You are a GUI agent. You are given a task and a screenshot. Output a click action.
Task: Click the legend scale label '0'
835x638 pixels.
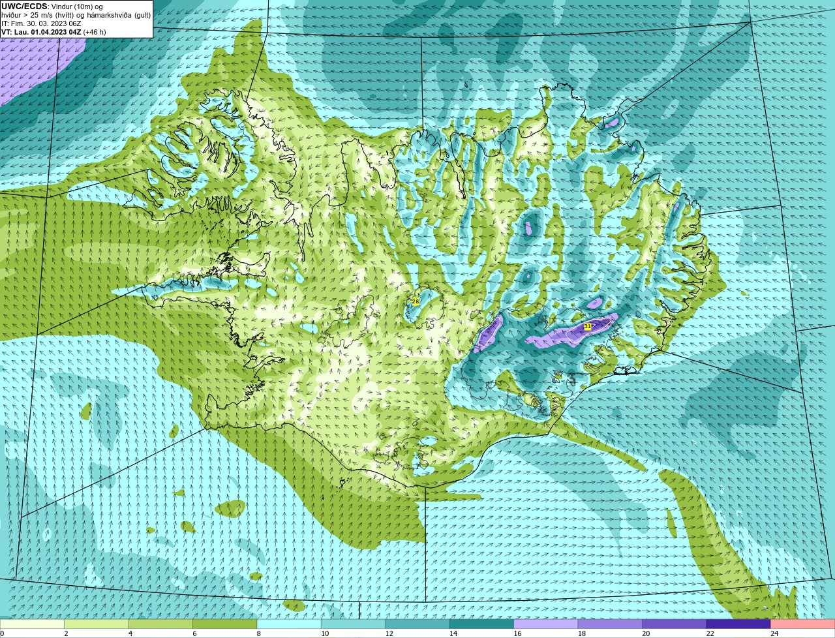coord(2,633)
